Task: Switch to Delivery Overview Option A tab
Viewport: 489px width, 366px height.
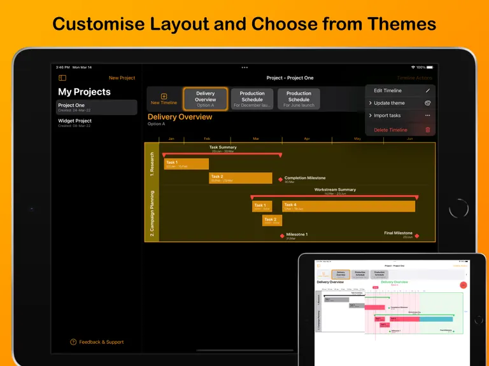Action: [x=206, y=99]
